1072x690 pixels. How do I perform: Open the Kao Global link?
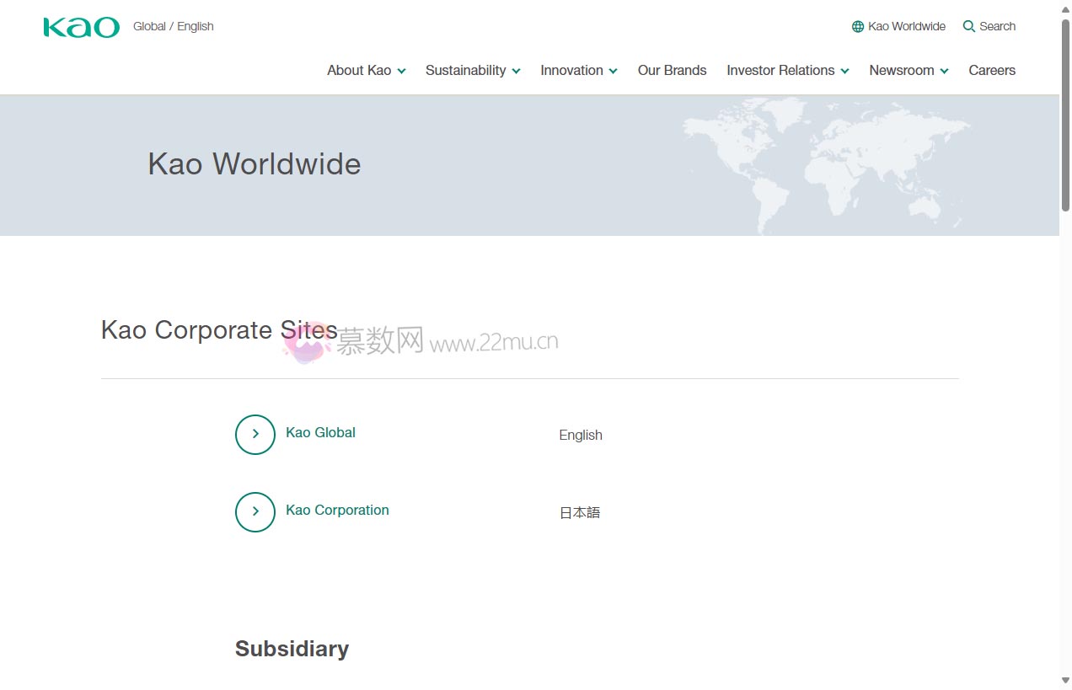click(320, 433)
